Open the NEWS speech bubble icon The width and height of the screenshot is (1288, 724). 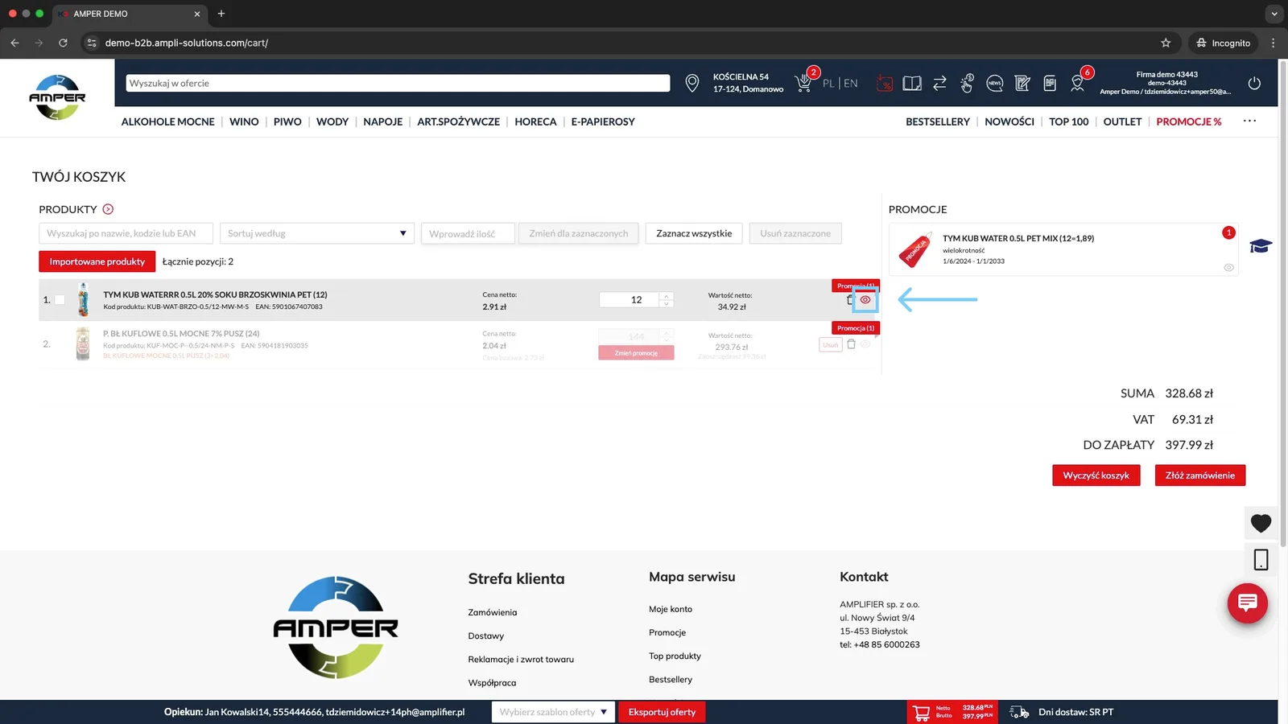(995, 83)
